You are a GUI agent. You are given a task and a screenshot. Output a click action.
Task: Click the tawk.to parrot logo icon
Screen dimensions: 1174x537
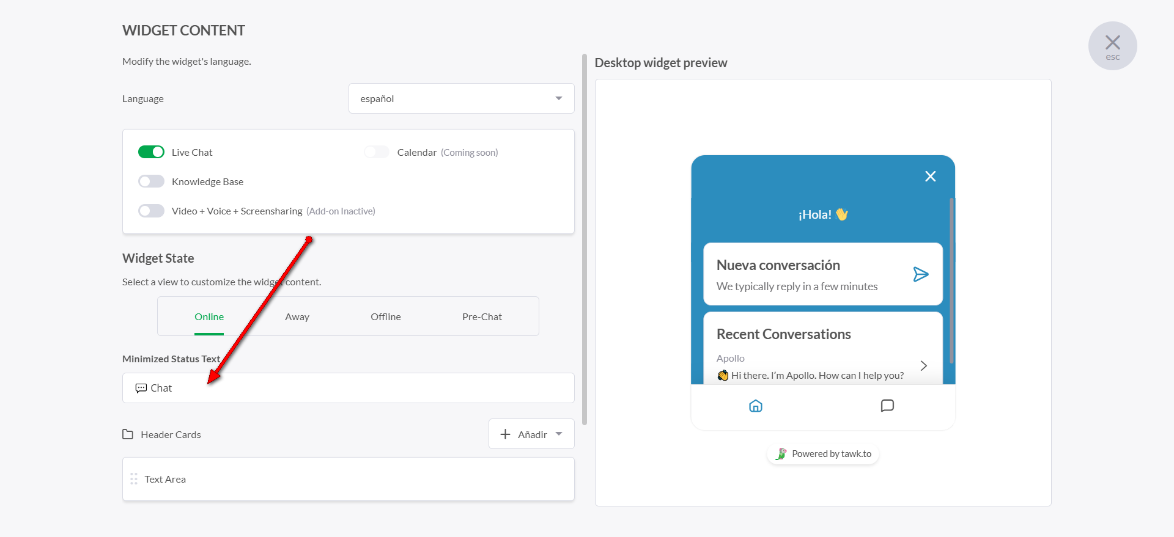point(781,454)
